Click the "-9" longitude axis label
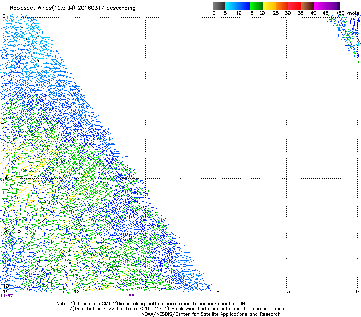 pyautogui.click(x=145, y=292)
